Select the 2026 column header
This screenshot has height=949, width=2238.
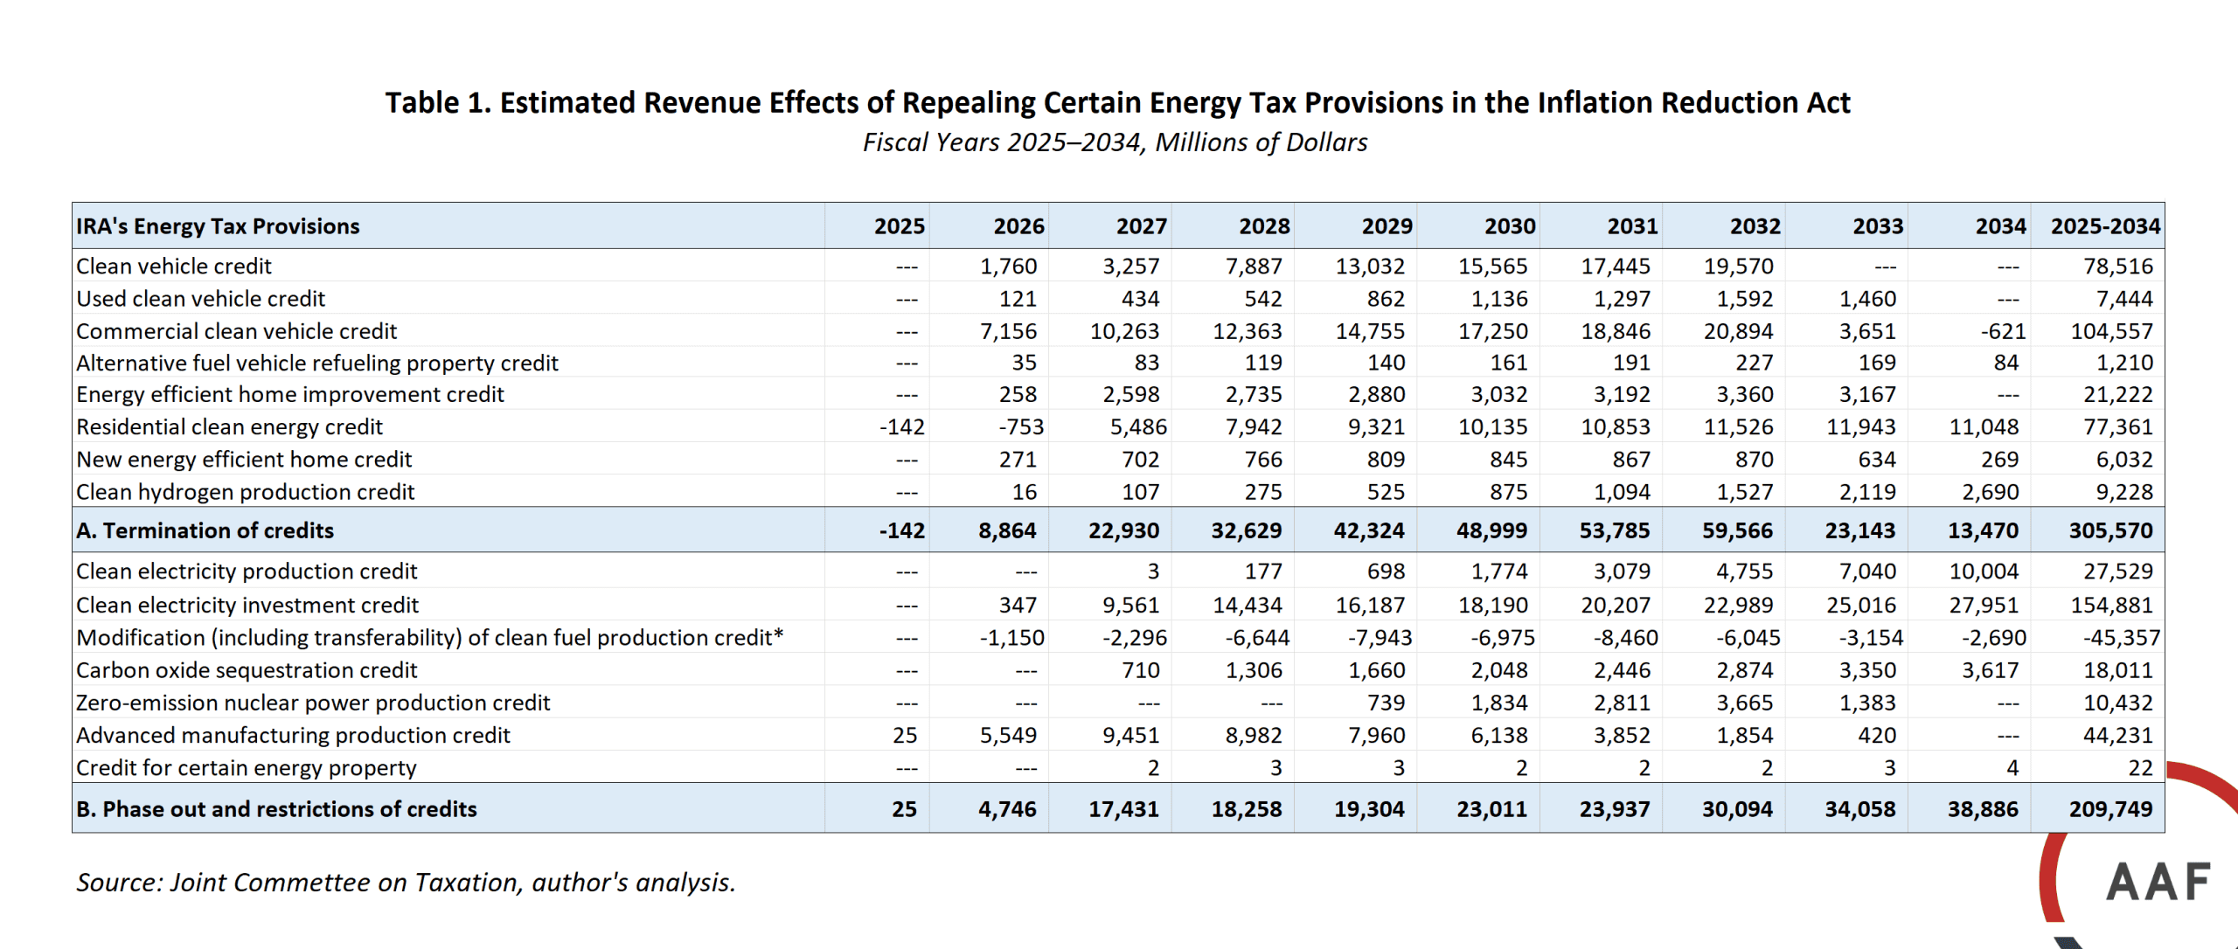(1018, 226)
